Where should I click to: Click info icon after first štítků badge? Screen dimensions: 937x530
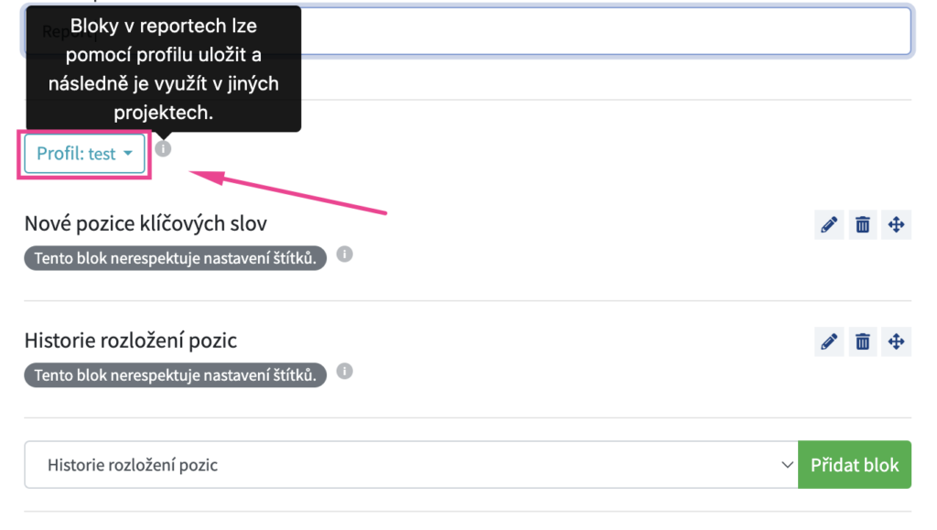(344, 254)
